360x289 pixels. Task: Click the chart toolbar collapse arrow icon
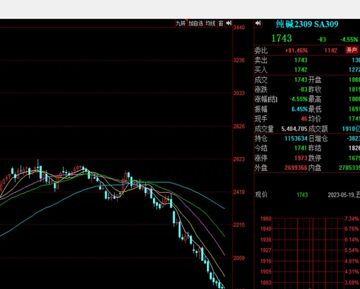click(x=228, y=23)
